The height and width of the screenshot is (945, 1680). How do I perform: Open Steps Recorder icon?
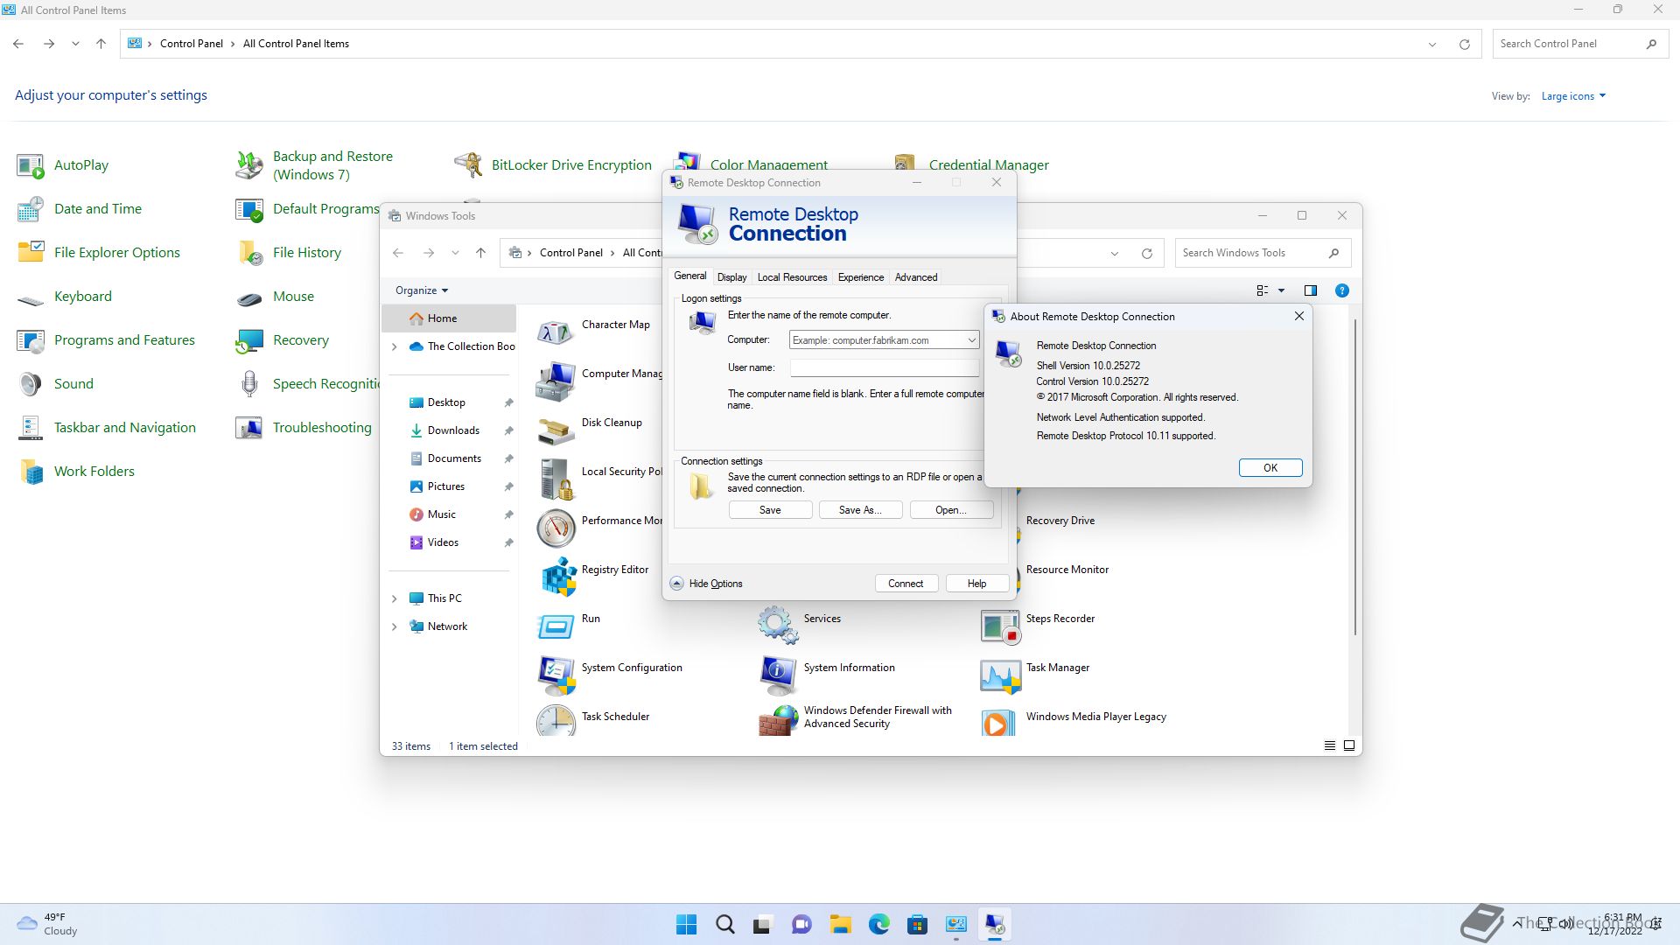click(999, 626)
